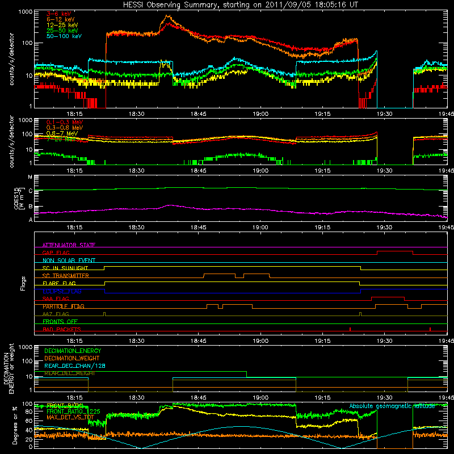Select the BAD_PACKETS flag label
This screenshot has width=454, height=454.
62,329
